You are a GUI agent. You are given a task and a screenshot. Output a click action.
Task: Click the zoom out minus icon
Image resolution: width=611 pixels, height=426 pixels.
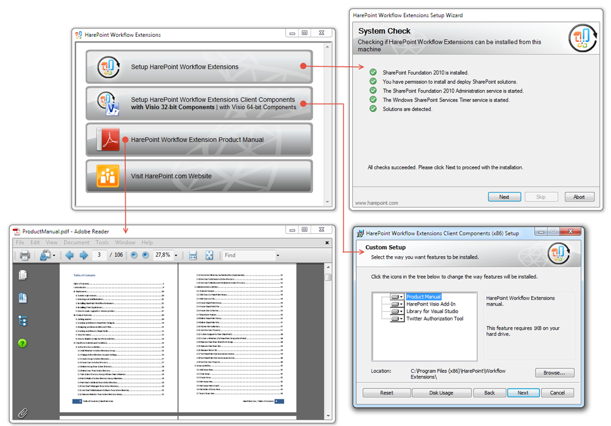(x=134, y=255)
